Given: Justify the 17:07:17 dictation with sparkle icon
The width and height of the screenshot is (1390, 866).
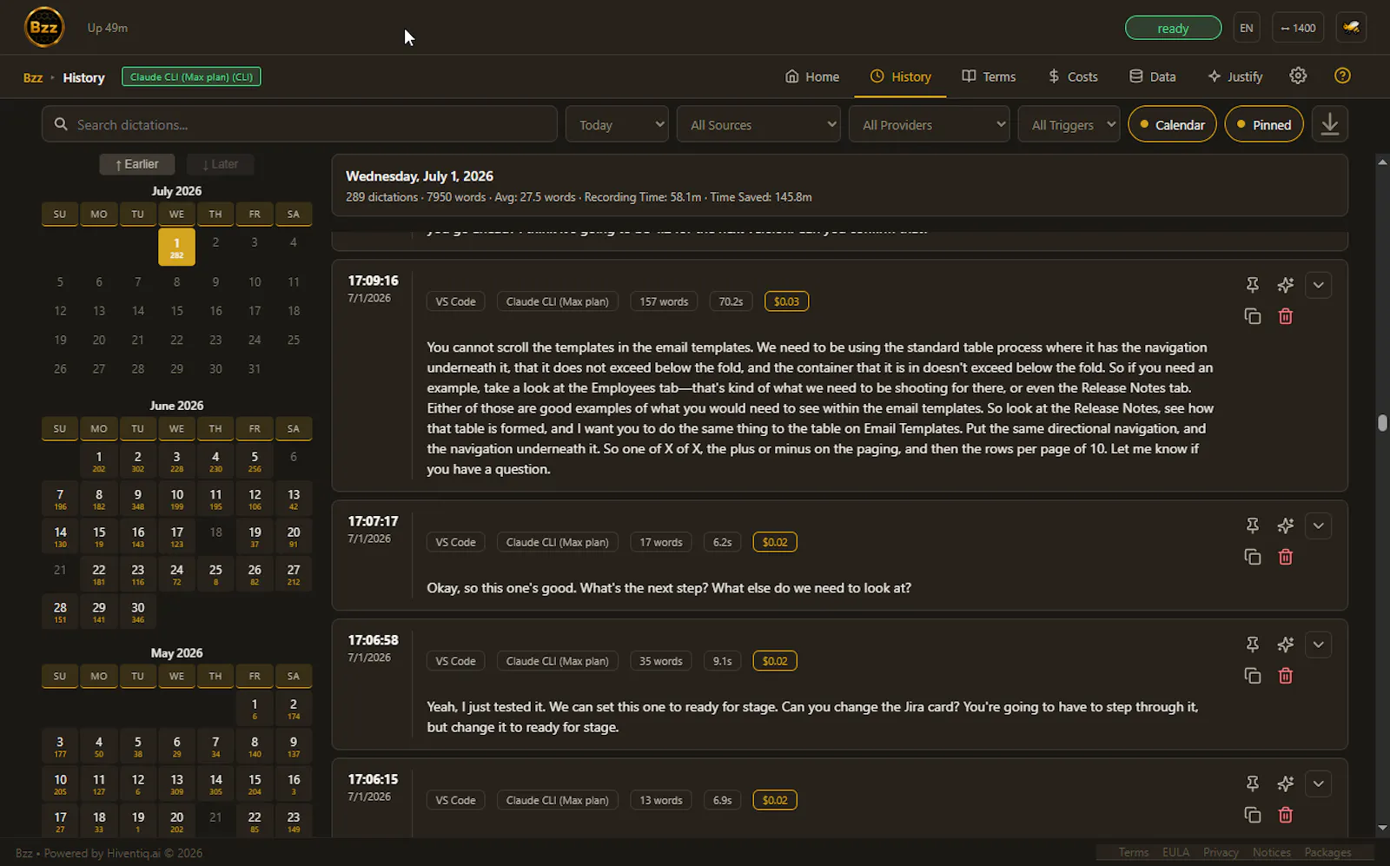Looking at the screenshot, I should pos(1286,526).
